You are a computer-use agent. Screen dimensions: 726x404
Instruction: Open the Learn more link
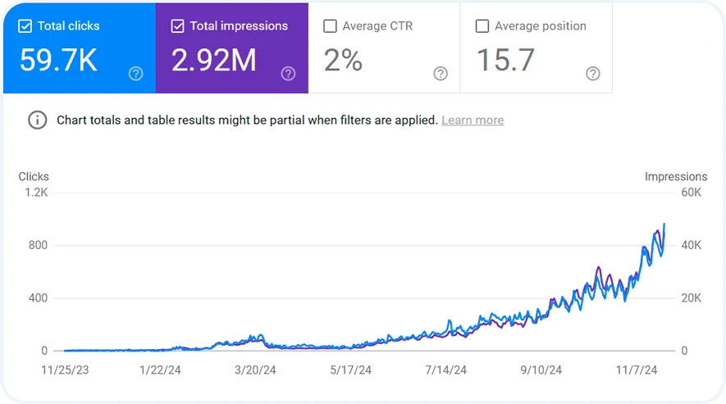pos(473,120)
